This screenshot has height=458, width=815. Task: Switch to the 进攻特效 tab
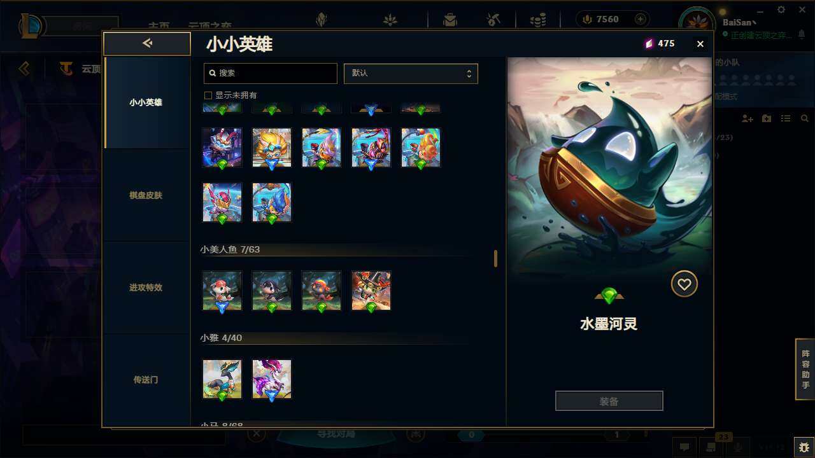pos(146,288)
